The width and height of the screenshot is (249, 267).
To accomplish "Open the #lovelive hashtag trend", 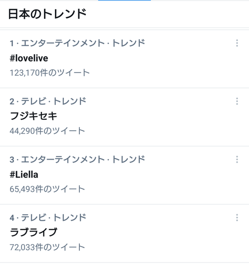I will tap(29, 58).
